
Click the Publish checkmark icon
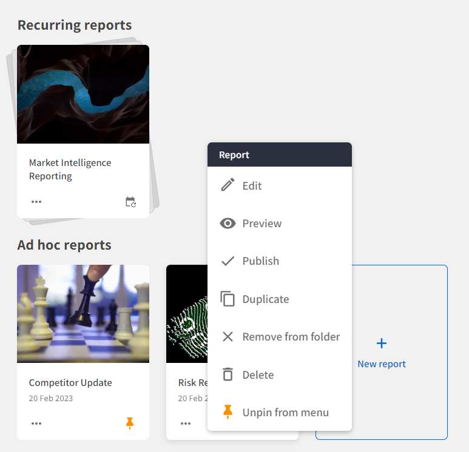tap(228, 261)
